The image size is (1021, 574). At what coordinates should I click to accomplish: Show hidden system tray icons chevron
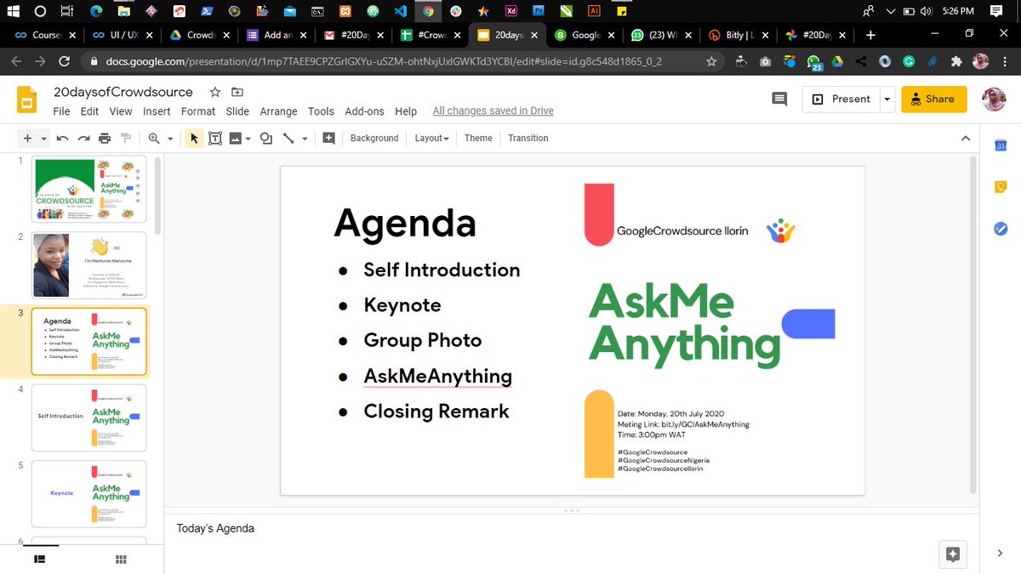click(890, 11)
